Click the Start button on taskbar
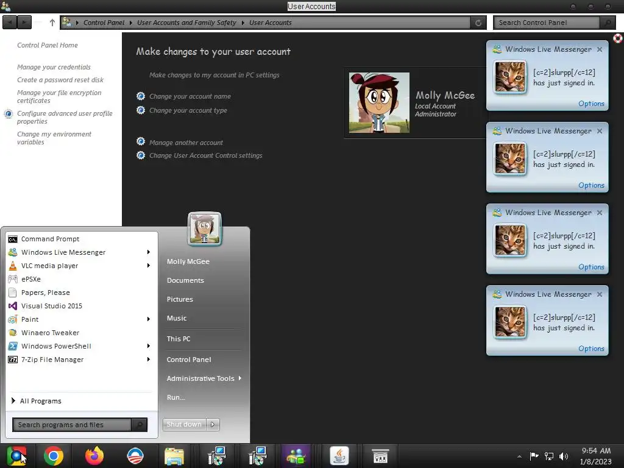 [x=16, y=456]
